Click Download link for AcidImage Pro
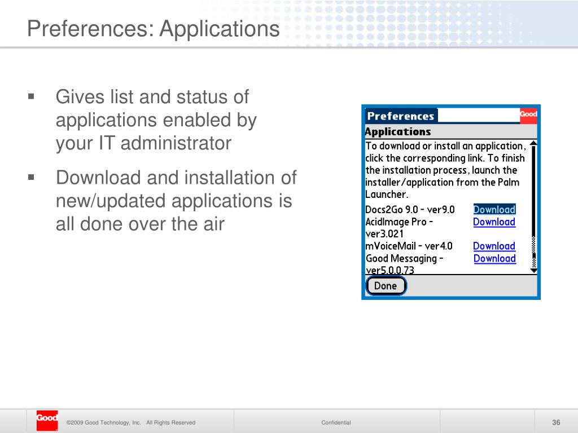The image size is (578, 433). 494,222
